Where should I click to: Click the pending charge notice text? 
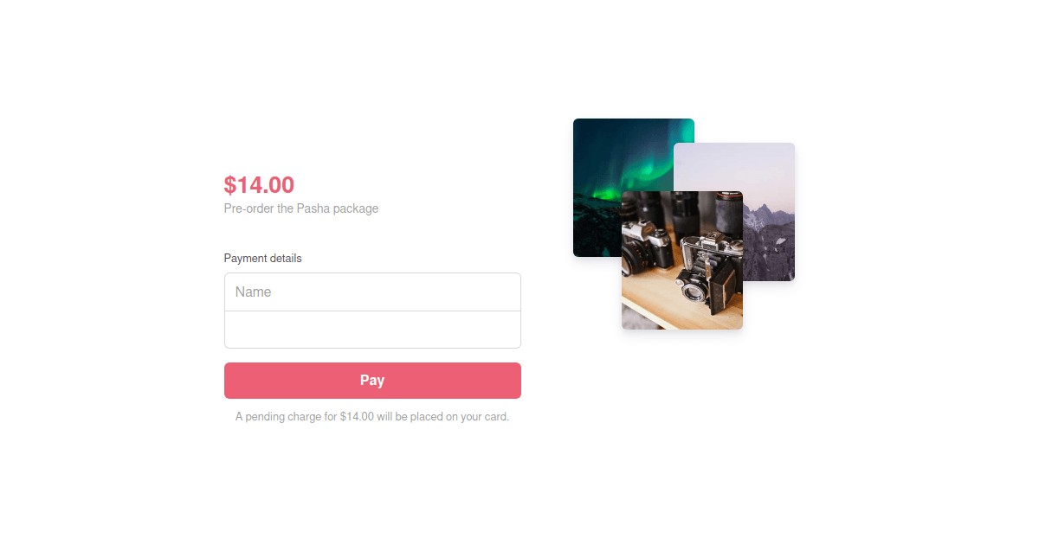click(372, 417)
